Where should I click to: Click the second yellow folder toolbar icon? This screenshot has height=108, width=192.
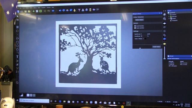pyautogui.click(x=29, y=11)
